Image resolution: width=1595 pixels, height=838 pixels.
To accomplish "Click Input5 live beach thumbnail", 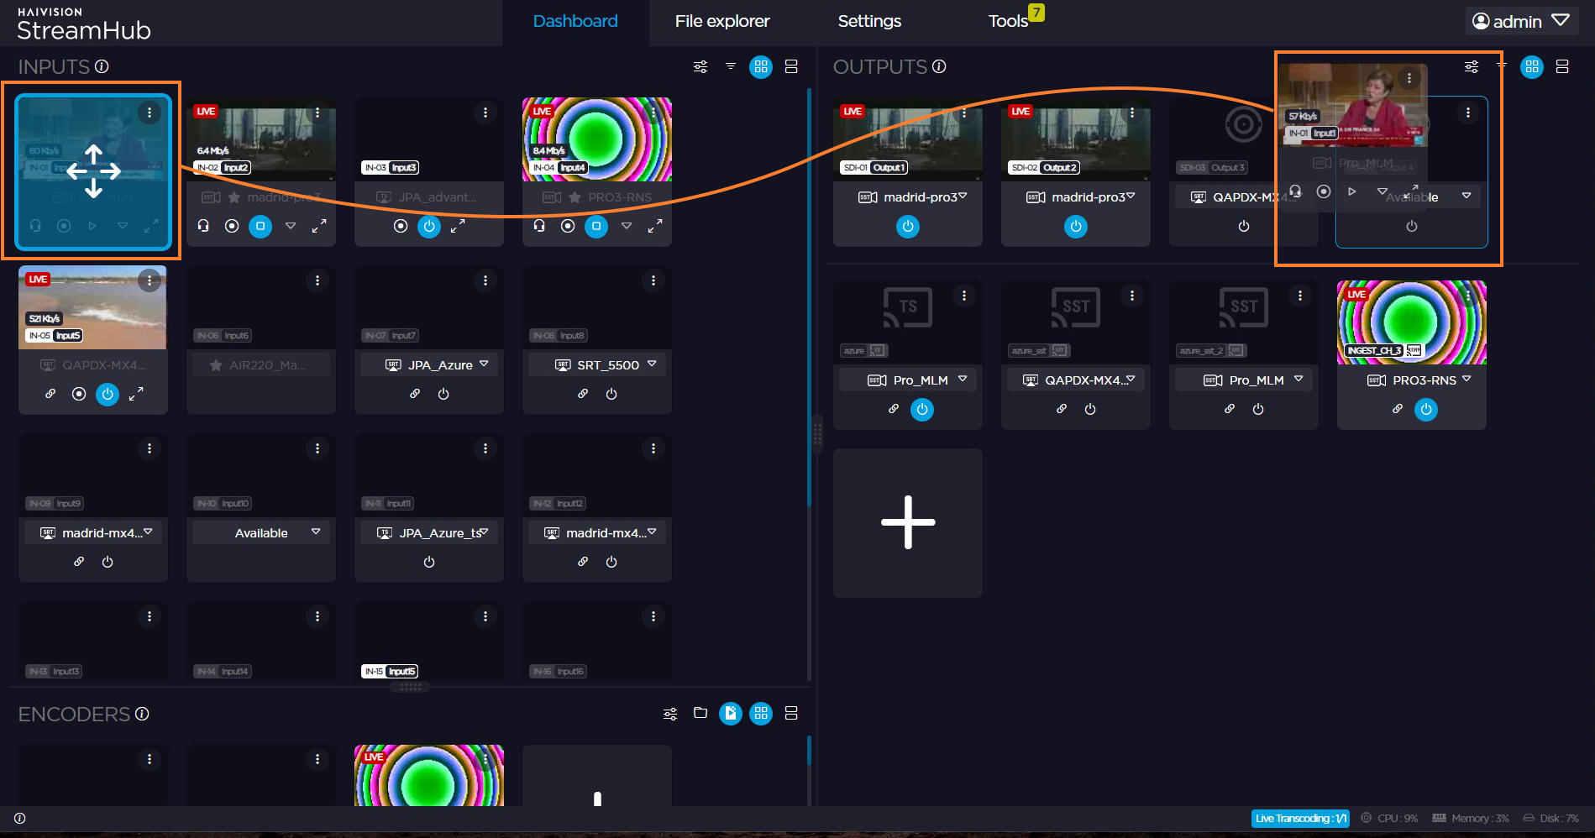I will pyautogui.click(x=92, y=306).
